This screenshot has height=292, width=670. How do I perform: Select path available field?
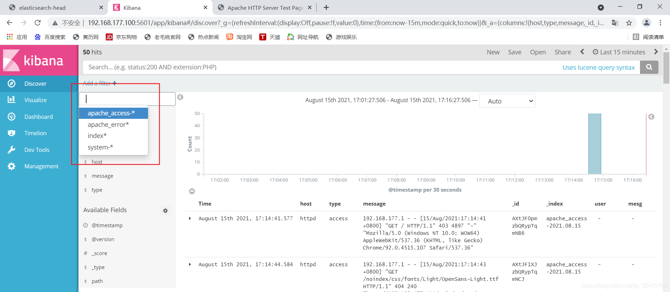pos(97,281)
